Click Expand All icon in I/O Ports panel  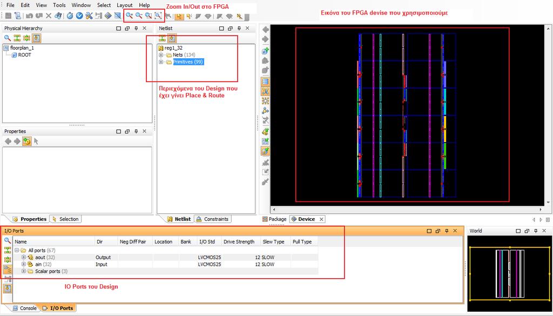(x=8, y=260)
